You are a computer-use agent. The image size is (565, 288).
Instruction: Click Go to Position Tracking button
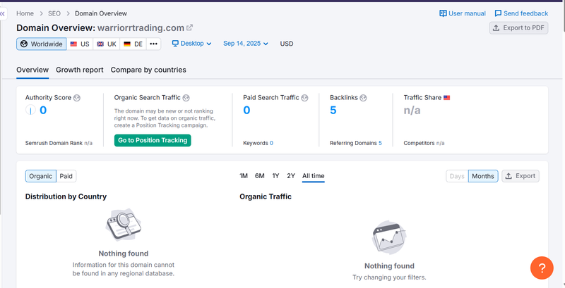click(153, 140)
